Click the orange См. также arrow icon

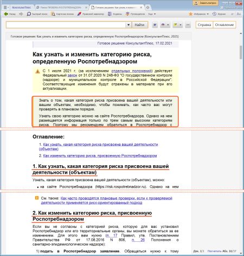click(37, 198)
